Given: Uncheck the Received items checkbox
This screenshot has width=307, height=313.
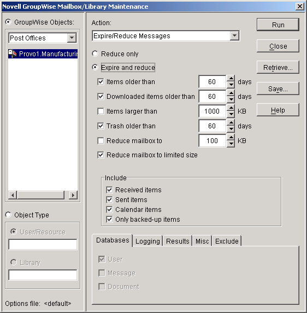Looking at the screenshot, I should point(110,190).
